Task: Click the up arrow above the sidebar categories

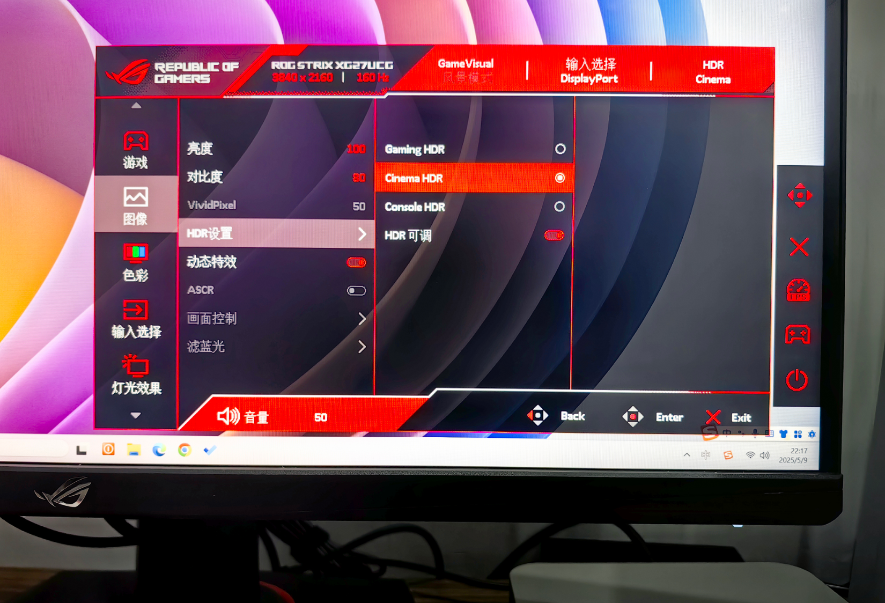Action: coord(136,106)
